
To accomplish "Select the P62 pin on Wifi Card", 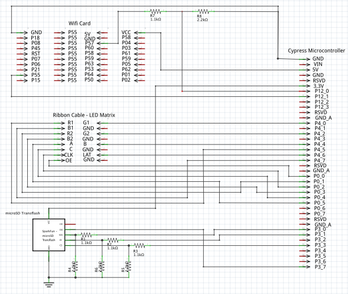I will pyautogui.click(x=126, y=70).
